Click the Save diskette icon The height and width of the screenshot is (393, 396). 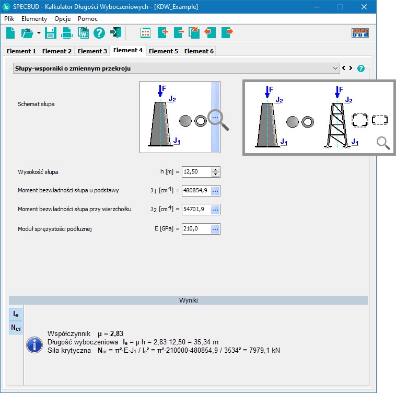tap(50, 33)
